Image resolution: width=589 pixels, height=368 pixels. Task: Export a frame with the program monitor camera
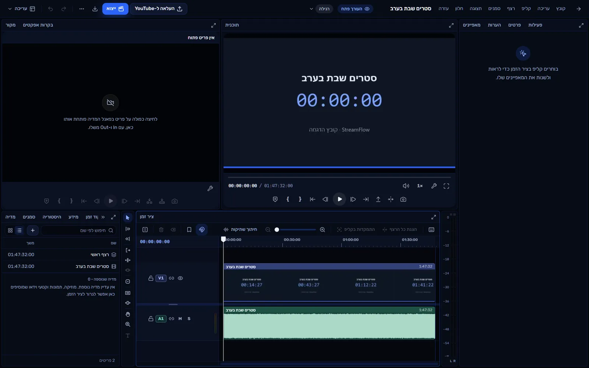pos(403,199)
